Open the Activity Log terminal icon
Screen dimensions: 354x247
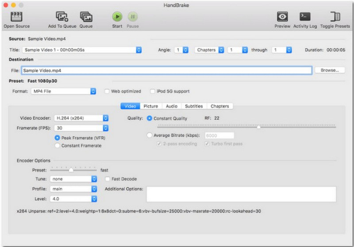[x=305, y=16]
